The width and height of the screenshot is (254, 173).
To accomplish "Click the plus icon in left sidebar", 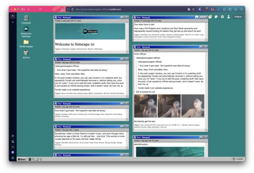I will [x=13, y=22].
